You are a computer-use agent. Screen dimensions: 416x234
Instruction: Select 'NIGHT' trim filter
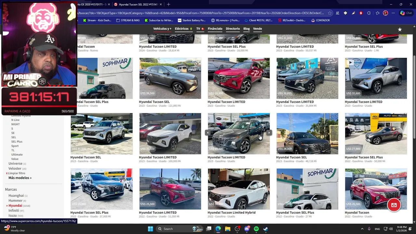(x=15, y=124)
